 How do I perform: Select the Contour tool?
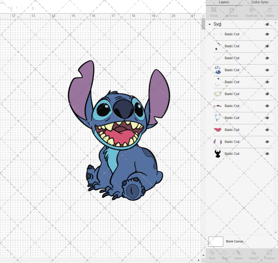(x=269, y=253)
